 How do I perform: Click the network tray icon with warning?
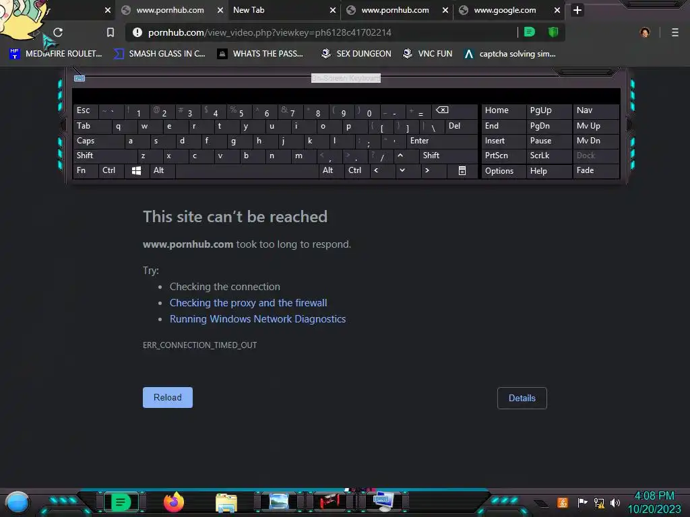598,502
